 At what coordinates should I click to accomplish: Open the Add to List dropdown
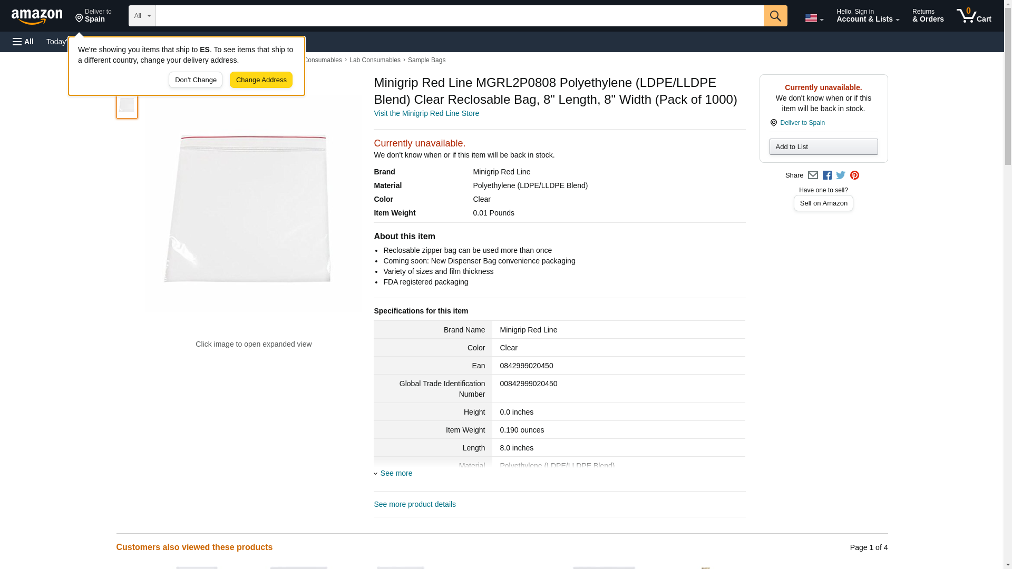click(823, 147)
